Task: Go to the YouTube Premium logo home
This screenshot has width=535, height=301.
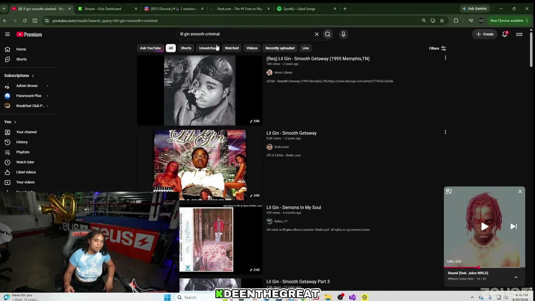Action: click(29, 34)
